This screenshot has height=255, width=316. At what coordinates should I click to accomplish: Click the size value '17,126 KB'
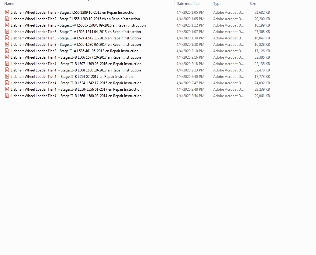click(x=262, y=51)
